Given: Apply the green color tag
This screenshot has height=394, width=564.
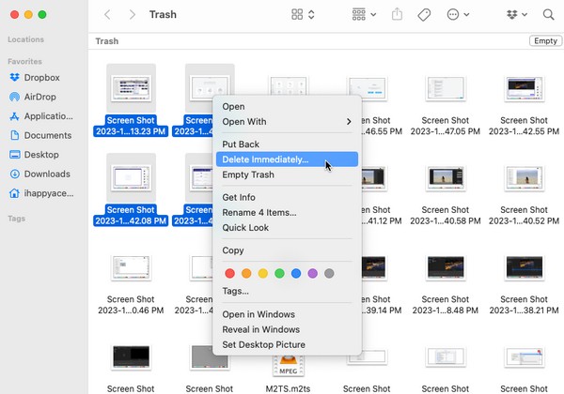Looking at the screenshot, I should click(278, 273).
